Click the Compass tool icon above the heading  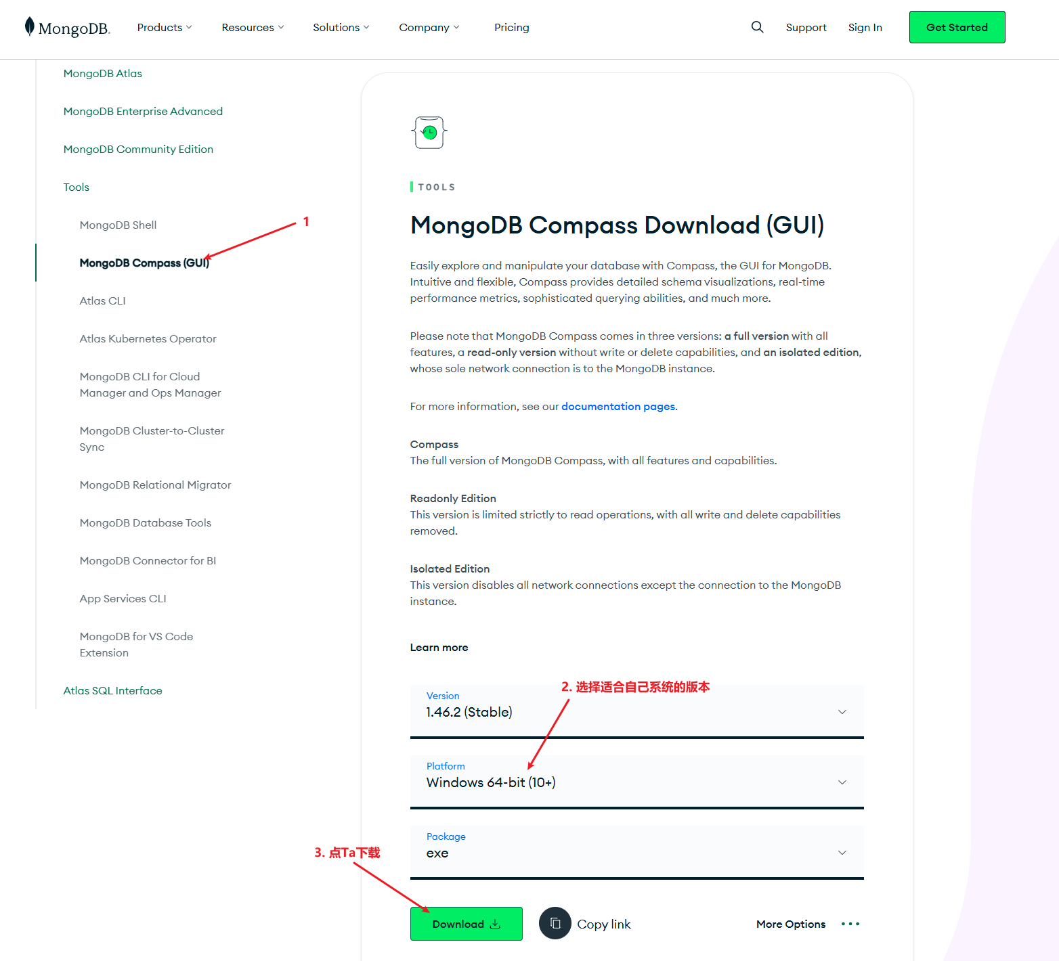[x=429, y=133]
